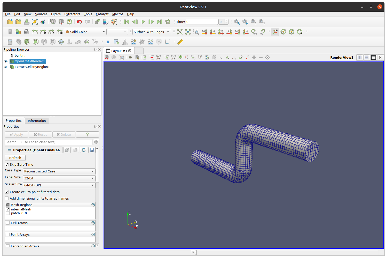The width and height of the screenshot is (387, 258).
Task: Click the Delete button
Action: [64, 134]
